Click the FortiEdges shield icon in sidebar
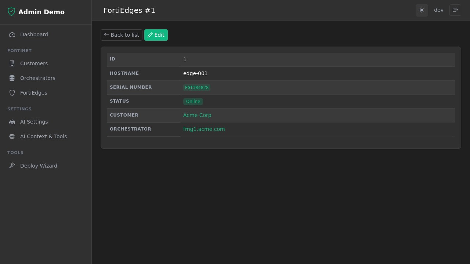This screenshot has width=470, height=264. [12, 93]
